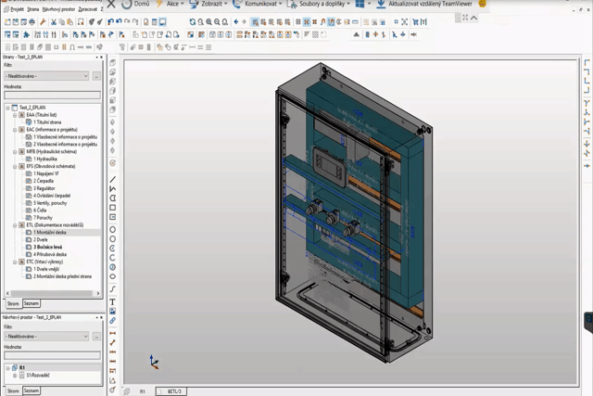593x396 pixels.
Task: Click the top-right corner connection symbol icon
Action: [x=587, y=71]
